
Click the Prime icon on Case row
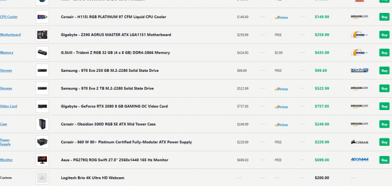pyautogui.click(x=281, y=125)
